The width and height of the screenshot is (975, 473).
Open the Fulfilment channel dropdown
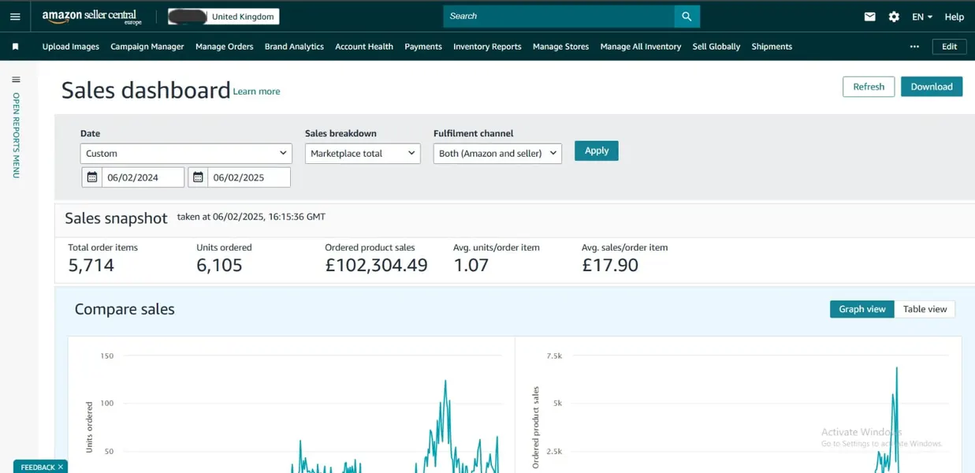(497, 153)
